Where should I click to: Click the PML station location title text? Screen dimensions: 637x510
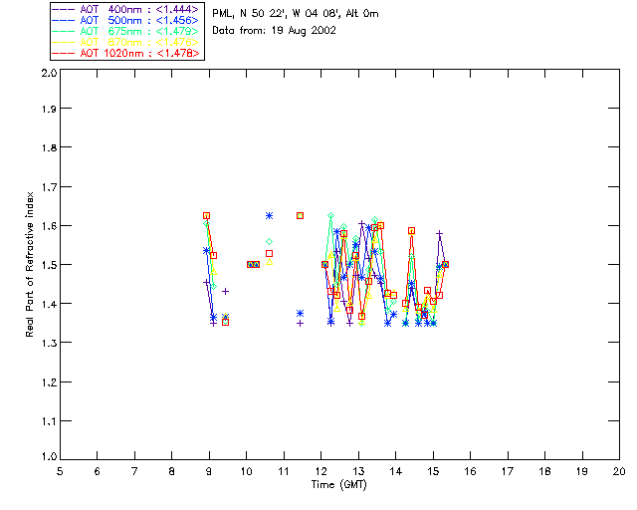coord(310,14)
